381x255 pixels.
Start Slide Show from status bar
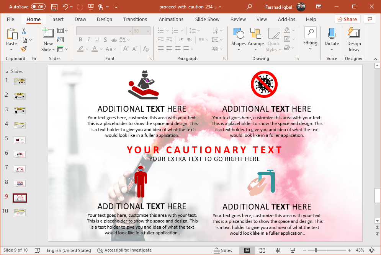[293, 250]
